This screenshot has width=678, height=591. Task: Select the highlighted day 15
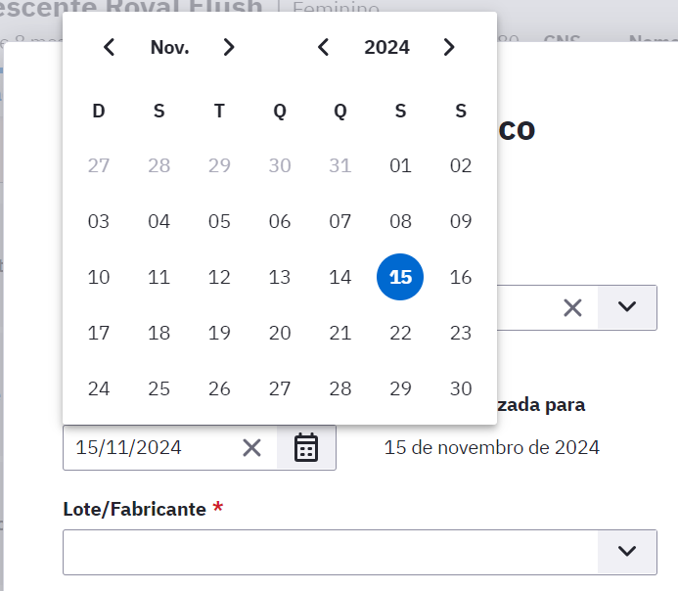pos(400,277)
